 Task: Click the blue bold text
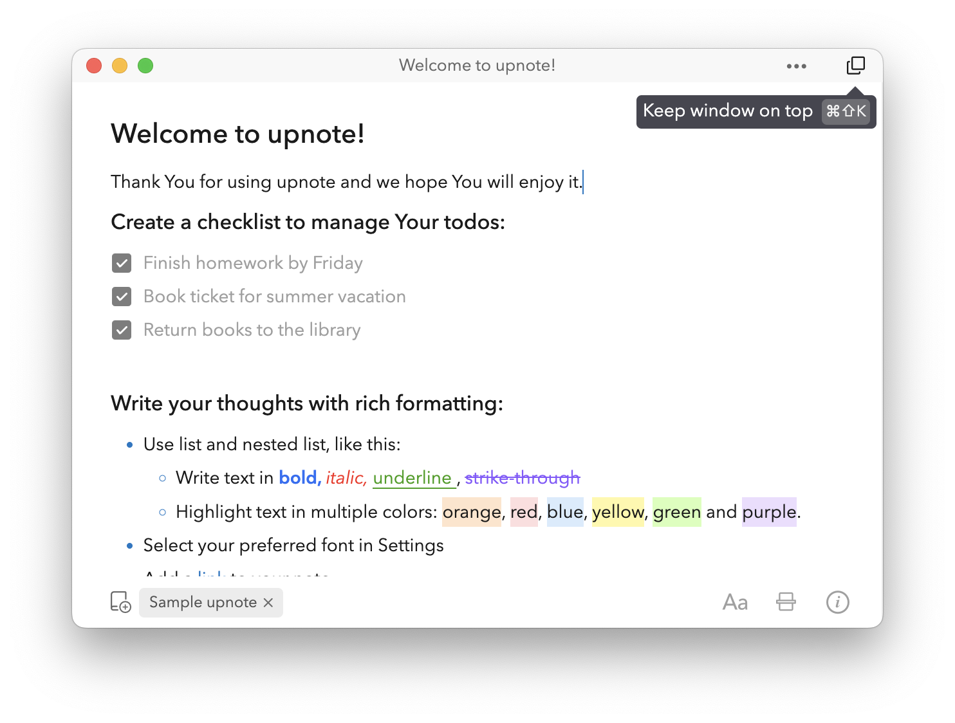pos(299,478)
